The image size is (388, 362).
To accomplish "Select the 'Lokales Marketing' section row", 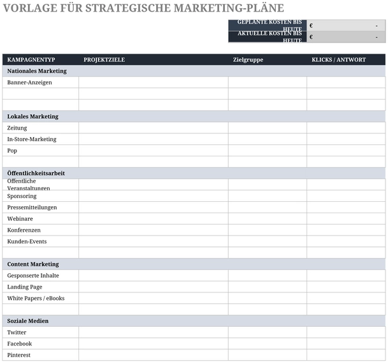I will [x=194, y=116].
